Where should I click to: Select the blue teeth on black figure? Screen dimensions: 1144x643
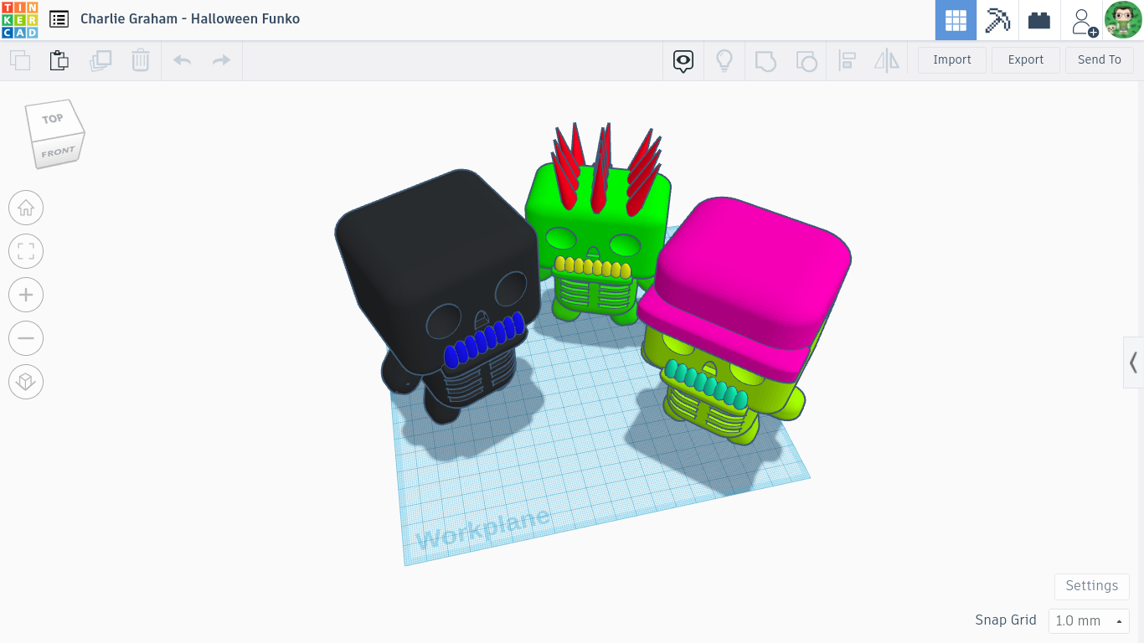pos(486,340)
